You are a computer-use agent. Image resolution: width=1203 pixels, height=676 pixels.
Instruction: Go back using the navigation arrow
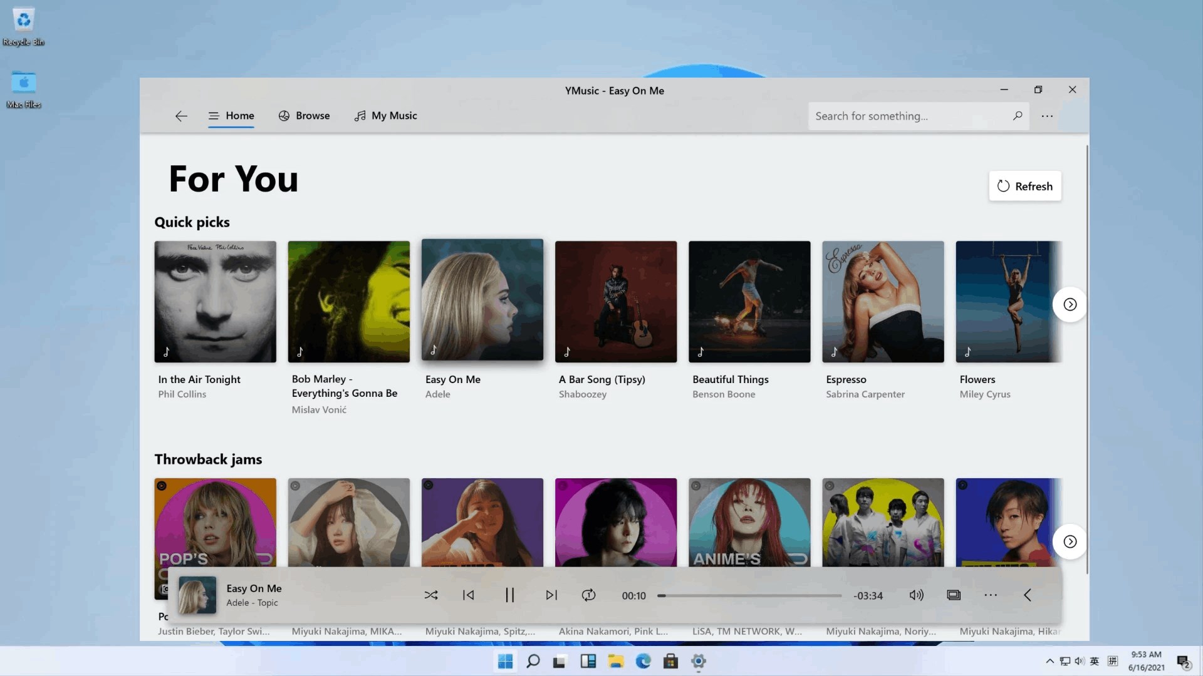point(180,116)
